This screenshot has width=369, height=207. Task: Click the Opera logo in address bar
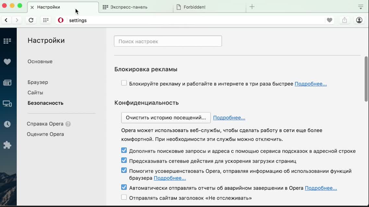[61, 20]
